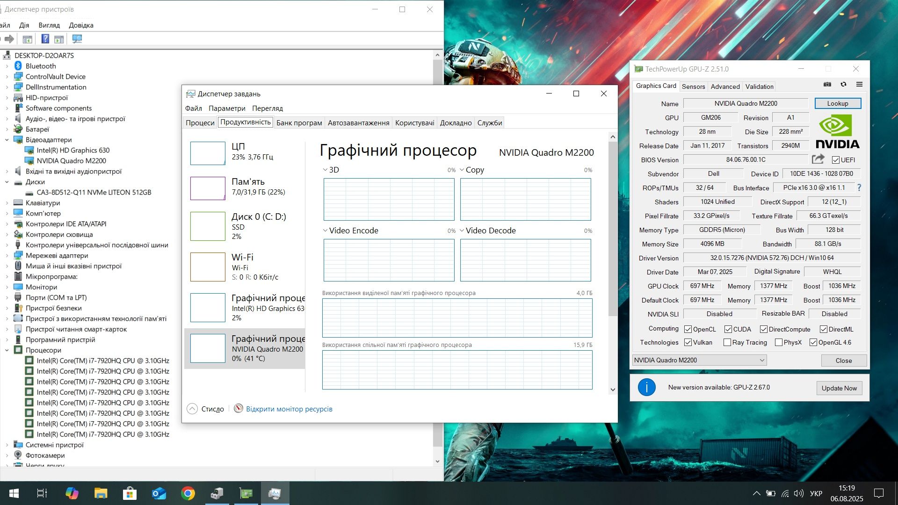This screenshot has width=898, height=505.
Task: Switch to the Sensors tab in GPU-Z
Action: pos(693,87)
